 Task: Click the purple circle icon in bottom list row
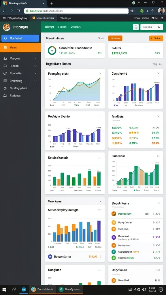pos(50,256)
